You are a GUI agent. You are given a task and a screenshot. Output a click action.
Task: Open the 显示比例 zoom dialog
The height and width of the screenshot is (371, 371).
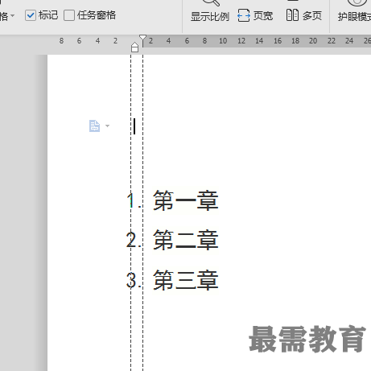click(210, 10)
